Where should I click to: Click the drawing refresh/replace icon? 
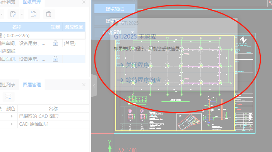tap(33, 14)
